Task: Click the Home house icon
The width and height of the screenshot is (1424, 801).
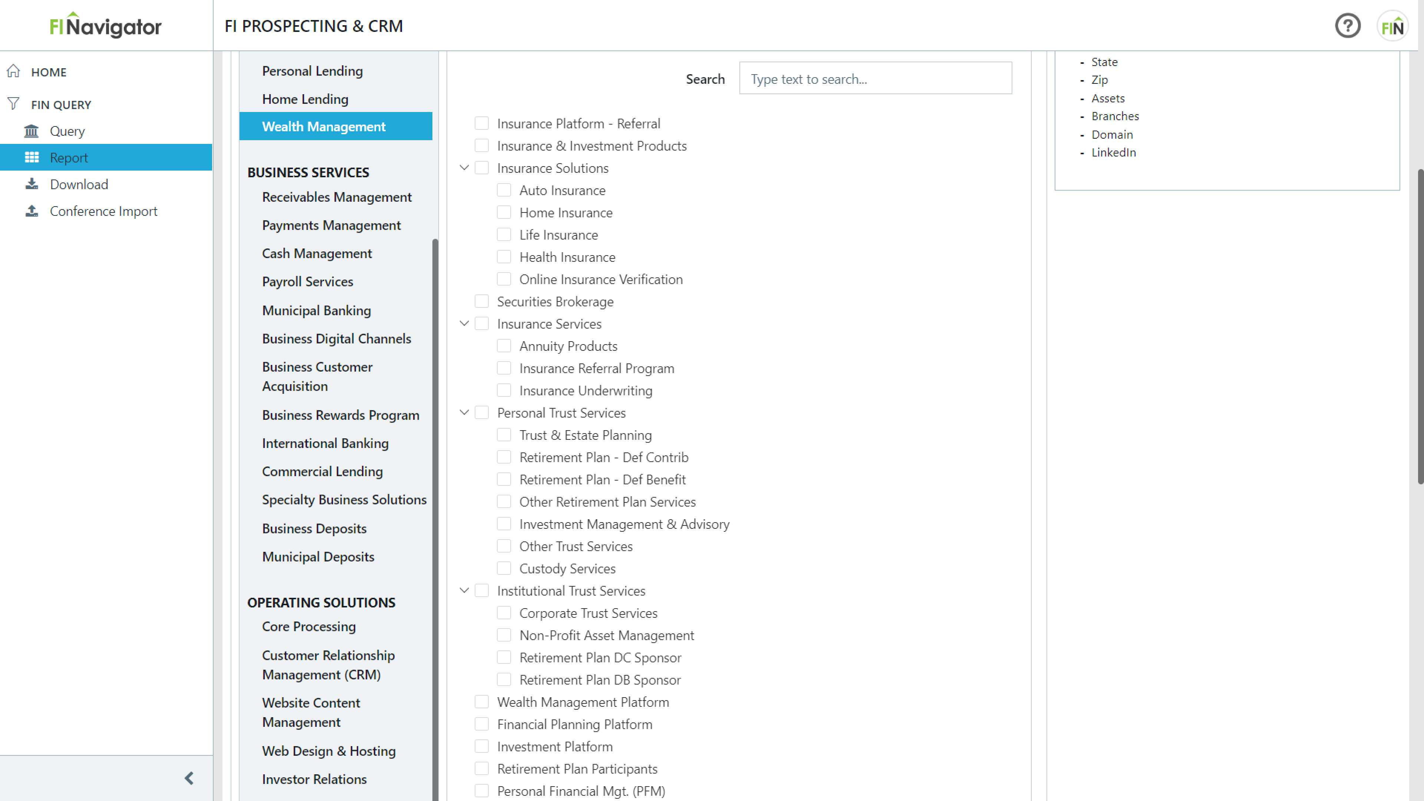Action: tap(13, 71)
